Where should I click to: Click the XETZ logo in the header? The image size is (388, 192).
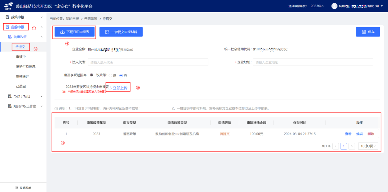8,6
